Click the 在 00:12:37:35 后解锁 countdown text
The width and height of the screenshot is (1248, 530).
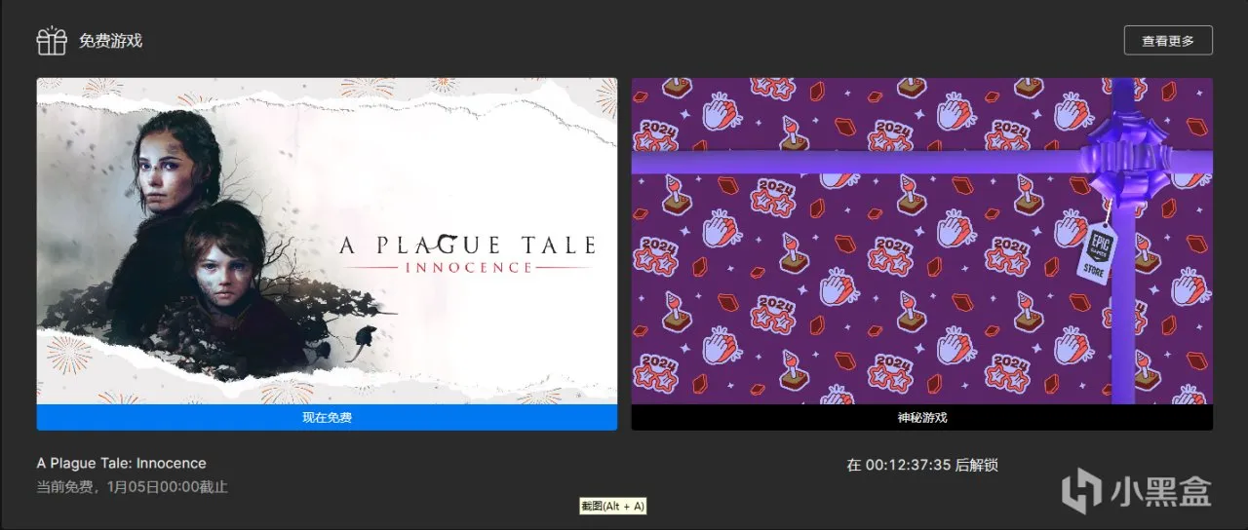coord(922,466)
